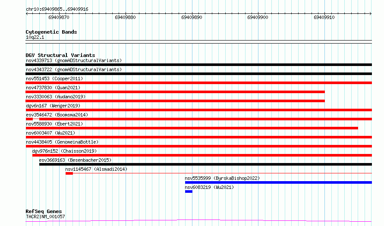Select the red bar under Ebert2021
The image size is (384, 226).
point(192,128)
